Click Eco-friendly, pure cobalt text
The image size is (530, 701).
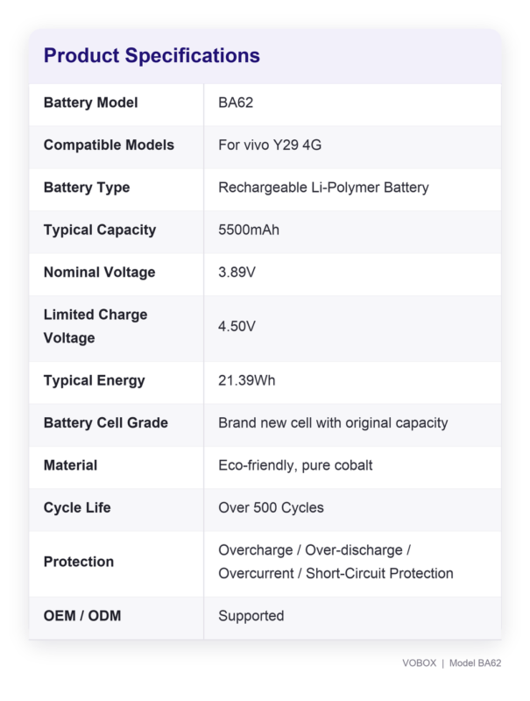point(295,465)
